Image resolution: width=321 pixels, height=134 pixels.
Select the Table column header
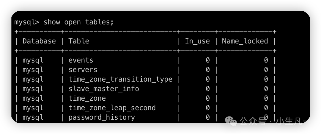click(78, 41)
